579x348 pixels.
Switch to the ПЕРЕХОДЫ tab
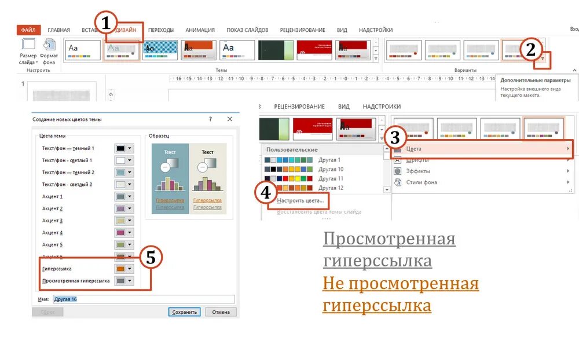coord(161,30)
